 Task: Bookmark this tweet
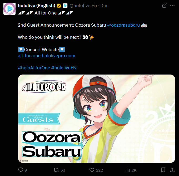(163, 170)
